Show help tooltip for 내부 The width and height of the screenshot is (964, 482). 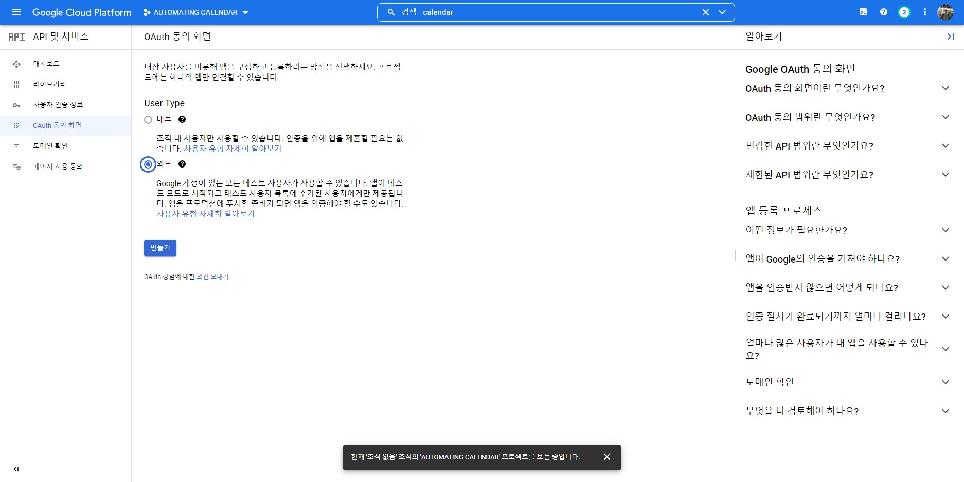[x=182, y=119]
